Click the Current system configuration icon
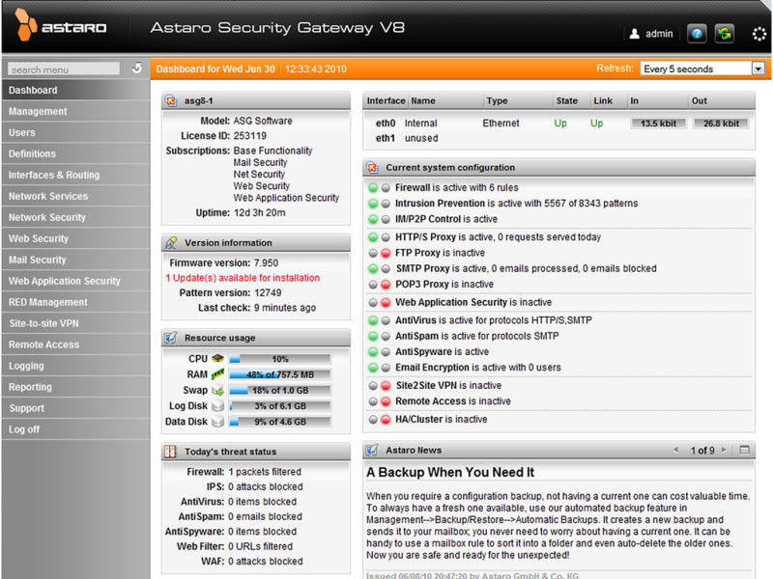 coord(373,168)
